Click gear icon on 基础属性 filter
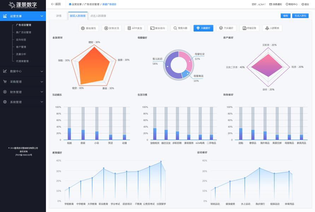Image resolution: width=315 pixels, height=212 pixels. (83, 28)
